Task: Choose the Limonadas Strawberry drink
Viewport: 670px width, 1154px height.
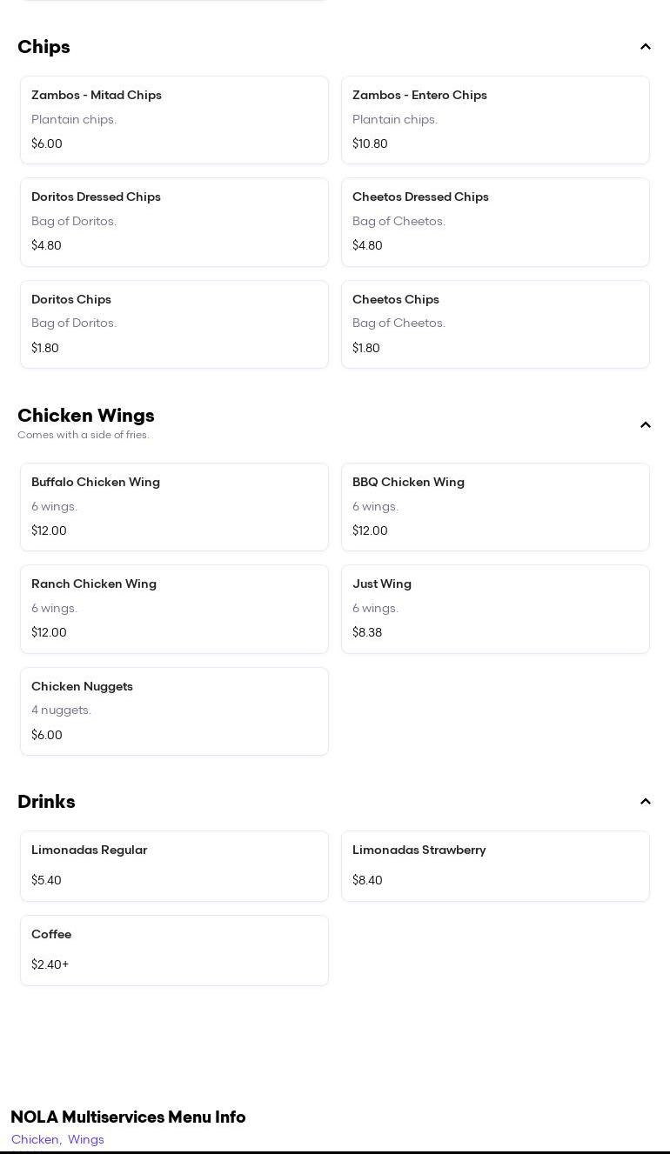Action: [x=495, y=866]
